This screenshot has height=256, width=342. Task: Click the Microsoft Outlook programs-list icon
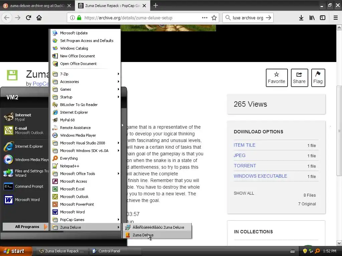[x=55, y=197]
